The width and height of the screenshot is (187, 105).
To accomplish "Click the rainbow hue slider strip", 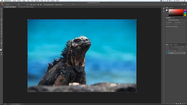I will point(185,13).
